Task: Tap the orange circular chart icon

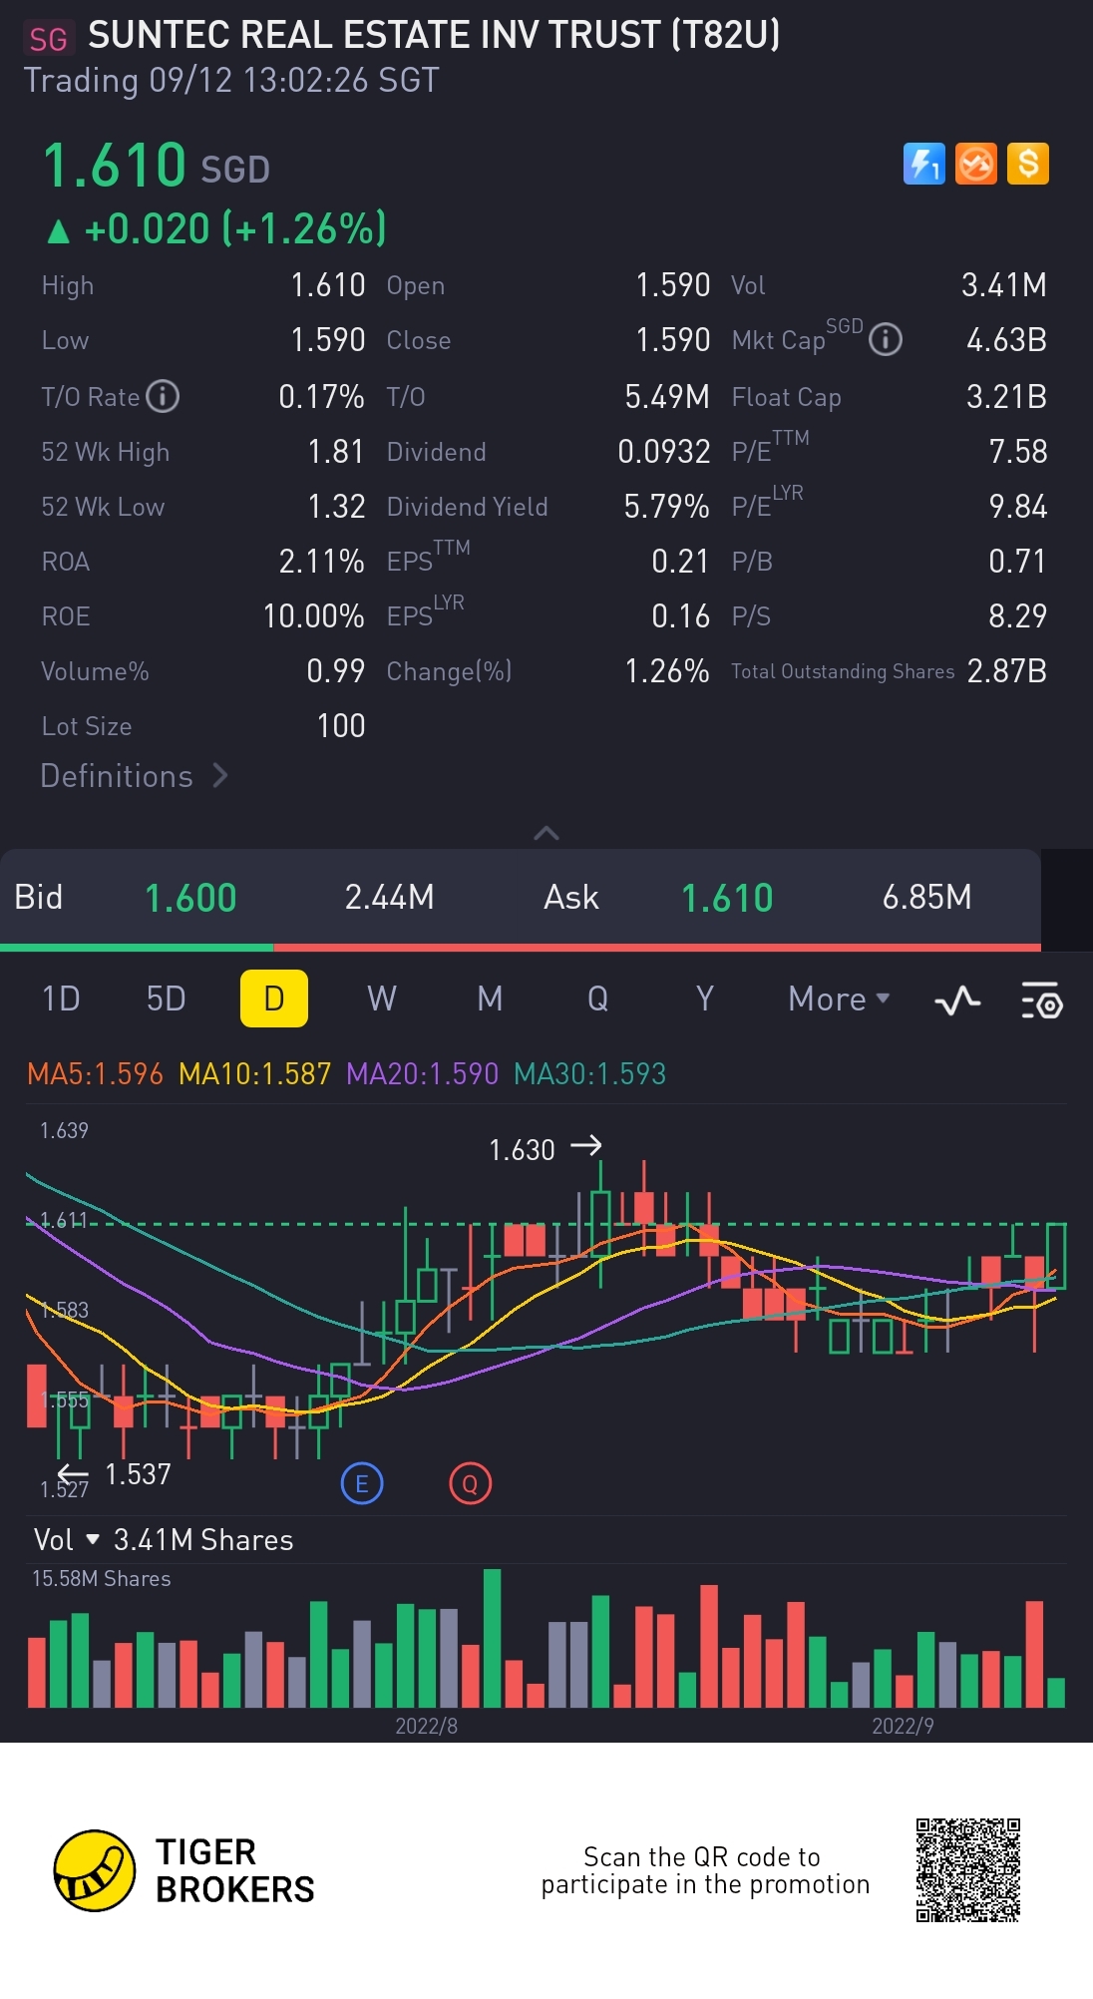Action: click(976, 164)
